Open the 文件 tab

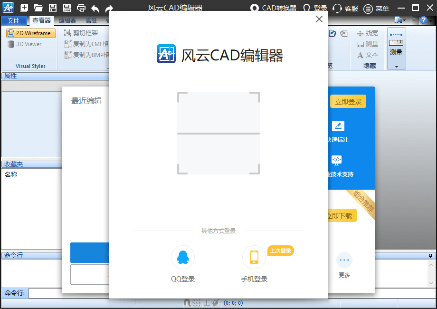coord(14,20)
